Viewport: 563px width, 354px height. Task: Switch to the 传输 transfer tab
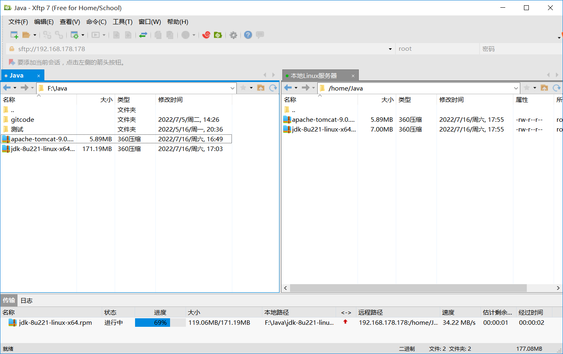click(x=9, y=300)
